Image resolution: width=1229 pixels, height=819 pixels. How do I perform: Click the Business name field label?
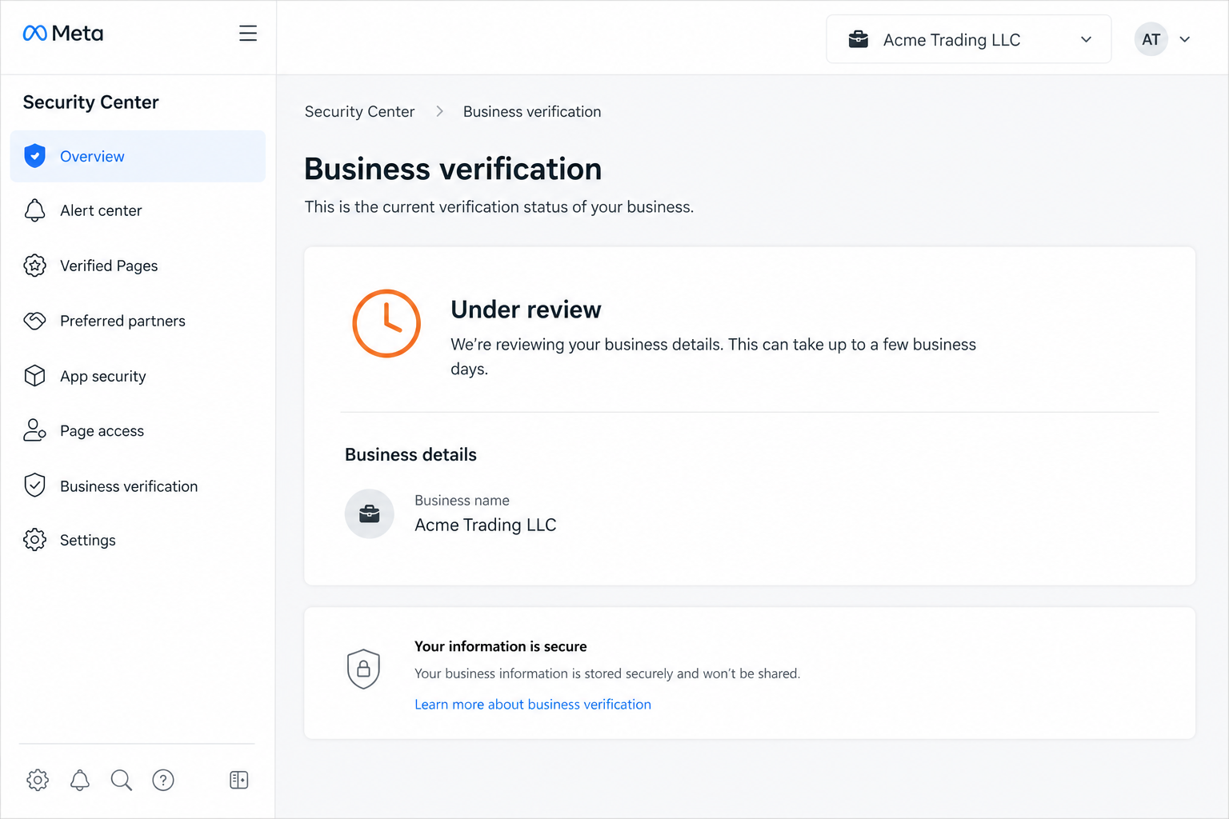pyautogui.click(x=462, y=500)
